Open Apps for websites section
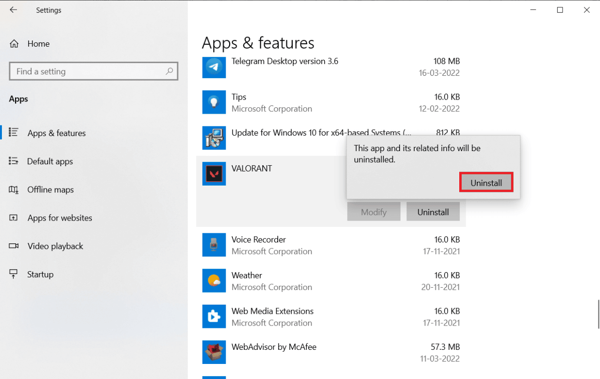This screenshot has height=379, width=600. click(x=59, y=218)
